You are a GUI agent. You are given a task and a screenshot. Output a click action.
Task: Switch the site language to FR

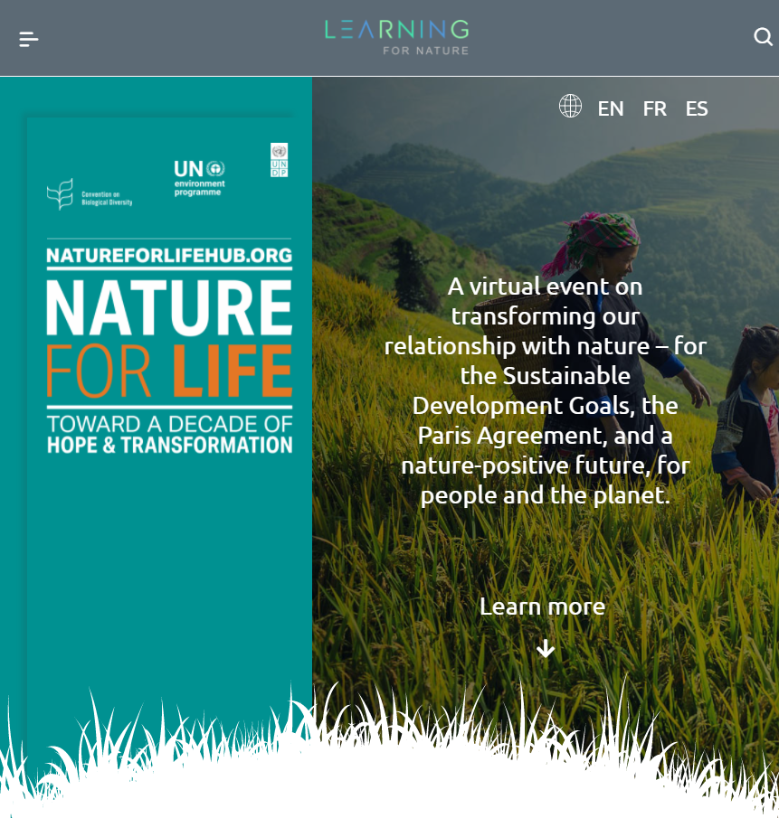(654, 108)
